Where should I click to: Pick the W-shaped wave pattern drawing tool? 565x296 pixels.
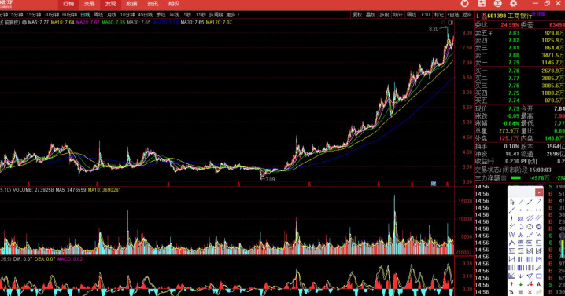click(x=511, y=235)
